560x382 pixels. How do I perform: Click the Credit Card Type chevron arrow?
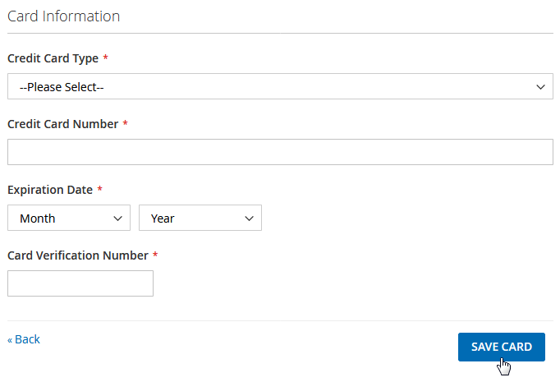(540, 86)
